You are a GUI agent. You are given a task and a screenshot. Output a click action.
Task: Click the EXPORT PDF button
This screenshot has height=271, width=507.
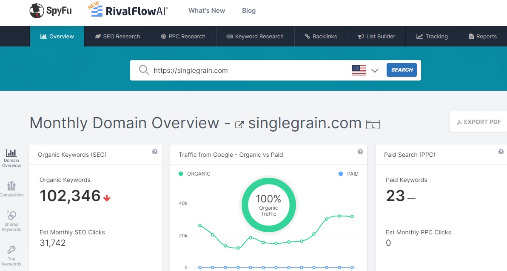(x=479, y=122)
